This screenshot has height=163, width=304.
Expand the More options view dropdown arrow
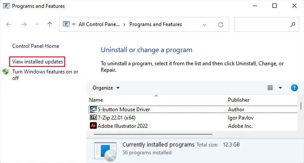click(x=280, y=88)
